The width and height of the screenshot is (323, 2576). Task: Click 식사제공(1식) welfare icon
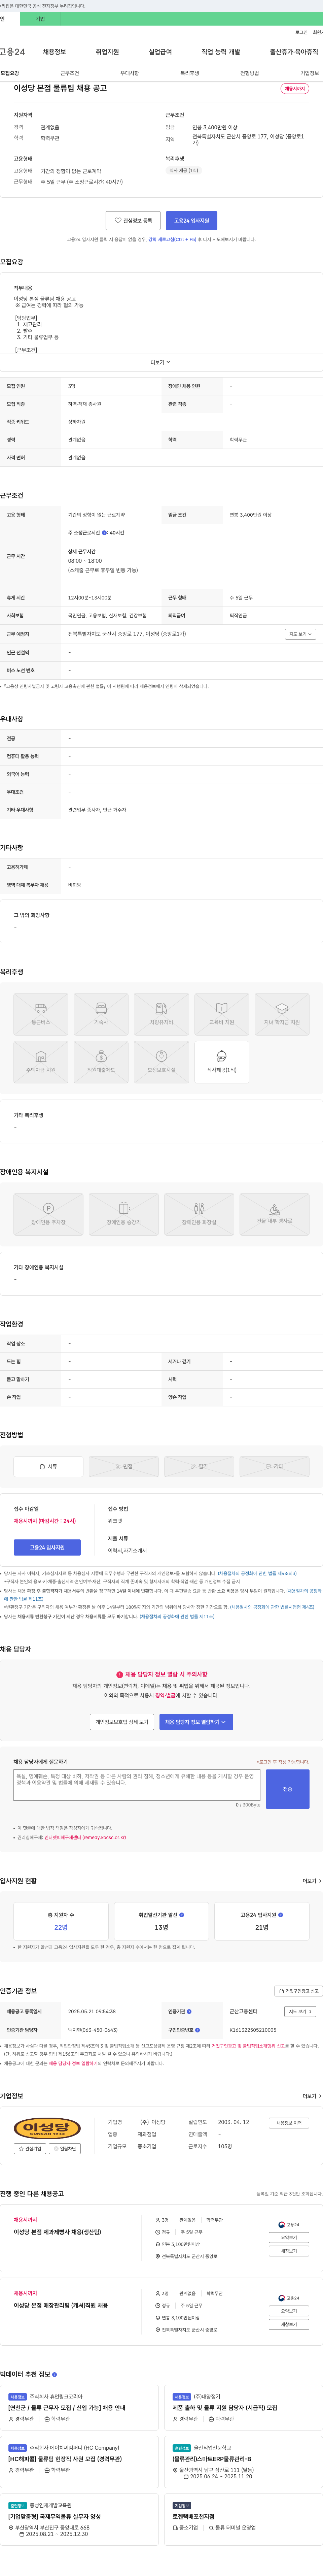[222, 1062]
